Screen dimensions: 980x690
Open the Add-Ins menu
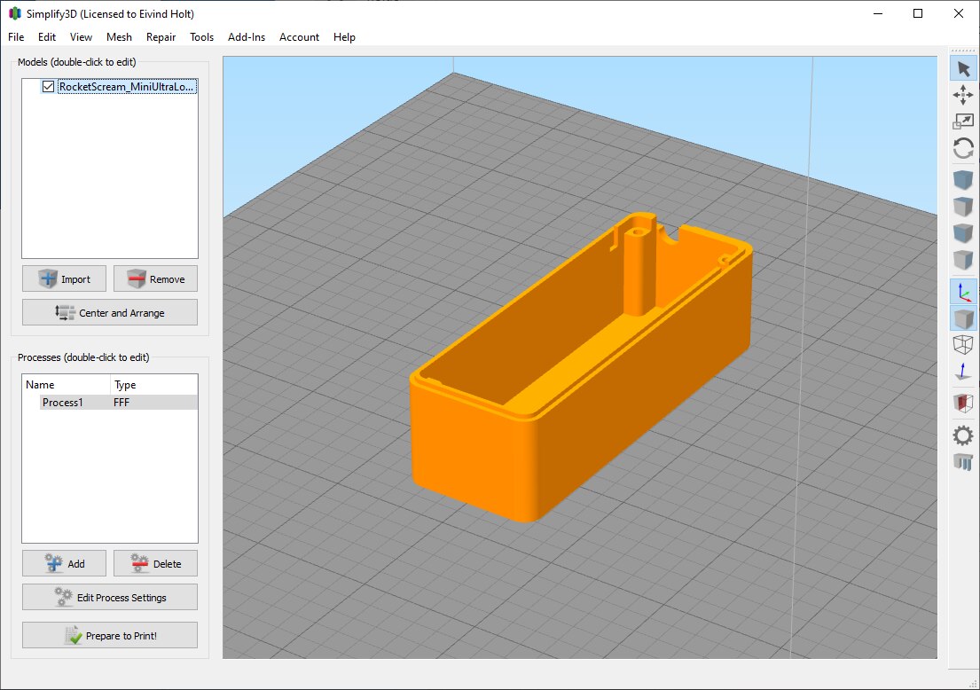click(x=245, y=37)
